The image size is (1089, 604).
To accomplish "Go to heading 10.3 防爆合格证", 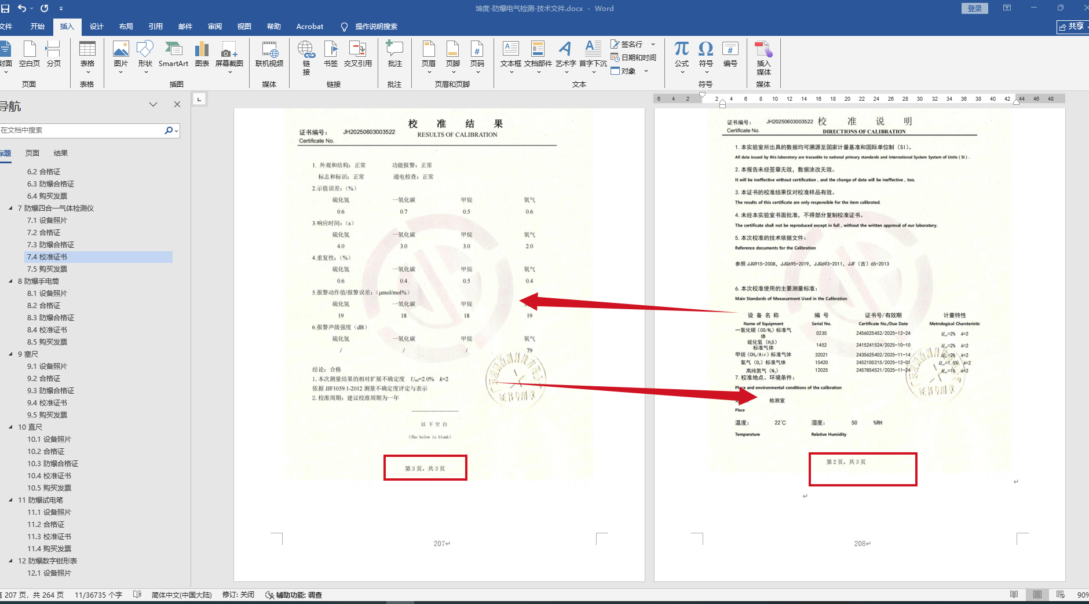I will point(53,464).
